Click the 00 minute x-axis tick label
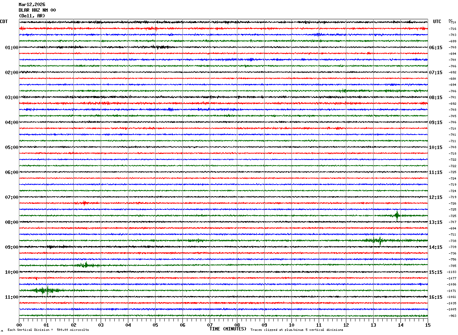 pos(19,325)
